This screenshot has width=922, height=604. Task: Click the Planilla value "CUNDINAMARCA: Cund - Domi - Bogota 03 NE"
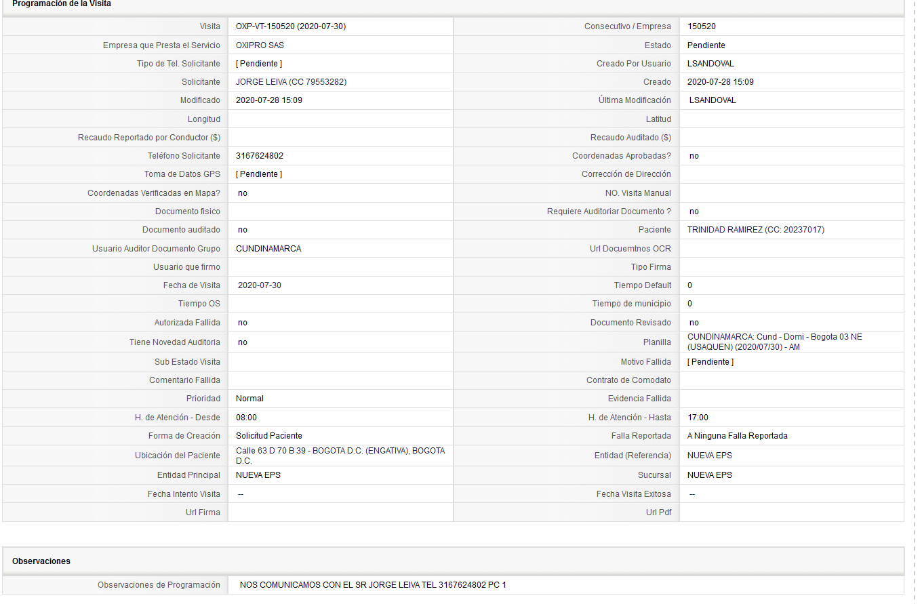pyautogui.click(x=775, y=337)
